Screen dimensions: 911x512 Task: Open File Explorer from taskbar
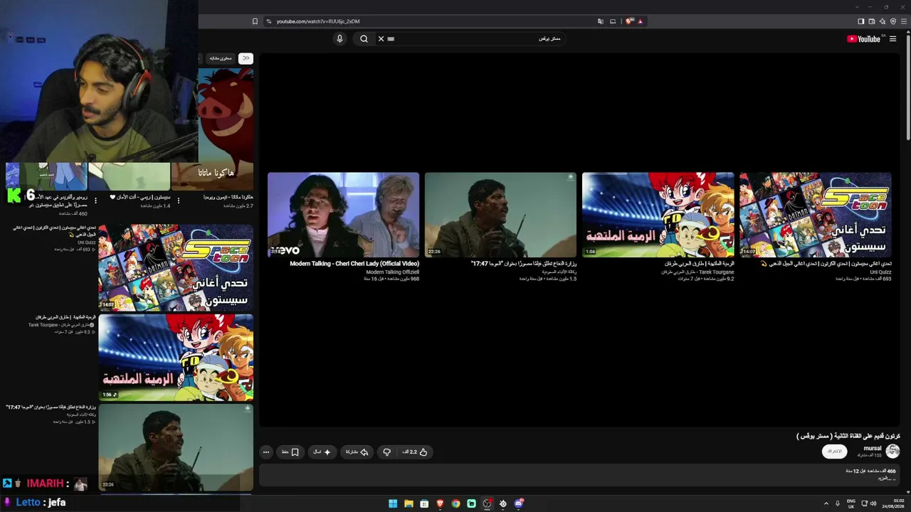coord(409,503)
